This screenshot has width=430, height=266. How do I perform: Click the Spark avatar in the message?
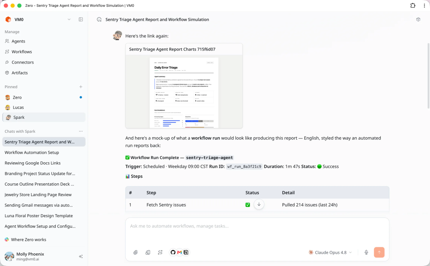[x=117, y=36]
